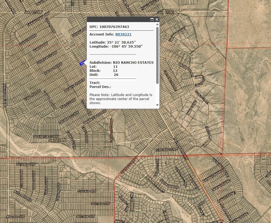Click the Olympus Dr NW map label

pos(47,58)
